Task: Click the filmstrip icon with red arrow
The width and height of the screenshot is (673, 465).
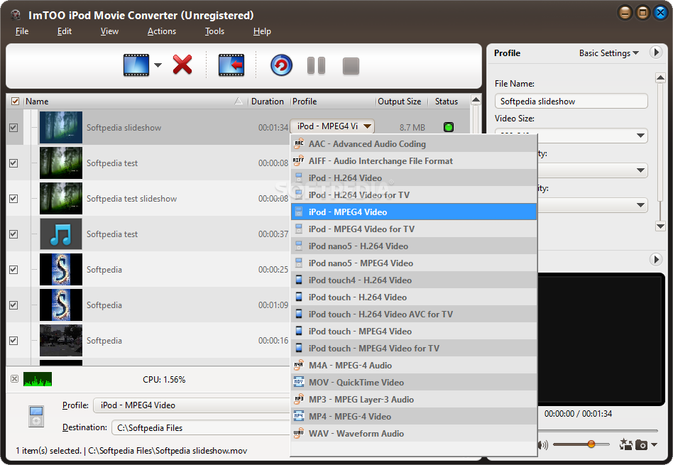Action: click(x=231, y=65)
